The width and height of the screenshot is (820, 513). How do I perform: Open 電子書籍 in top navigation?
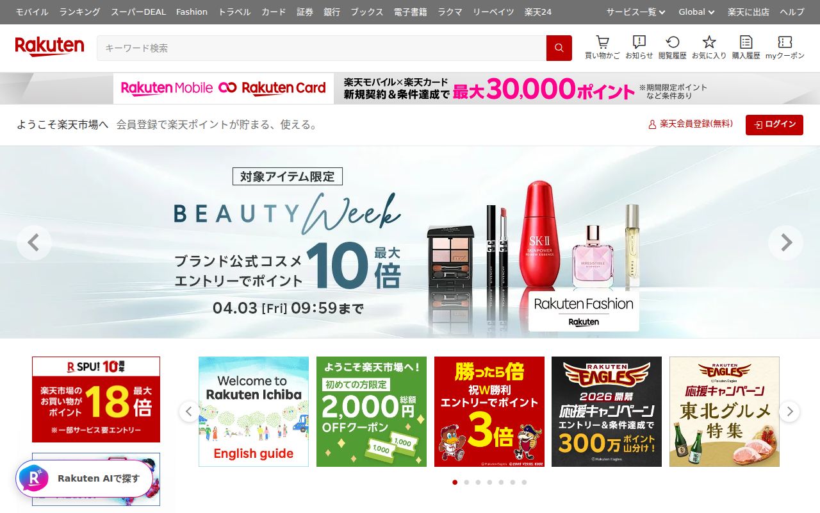pyautogui.click(x=411, y=12)
